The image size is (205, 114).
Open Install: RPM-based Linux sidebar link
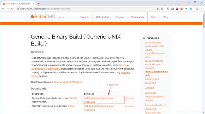pyautogui.click(x=154, y=55)
